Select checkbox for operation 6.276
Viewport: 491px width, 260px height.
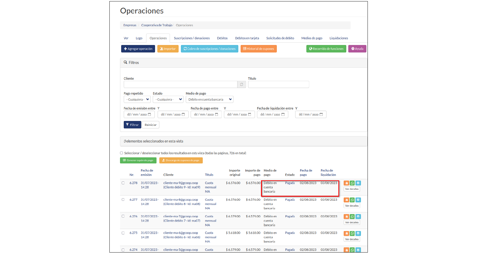coord(123,216)
